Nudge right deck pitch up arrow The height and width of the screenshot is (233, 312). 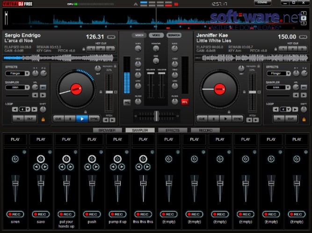click(256, 120)
